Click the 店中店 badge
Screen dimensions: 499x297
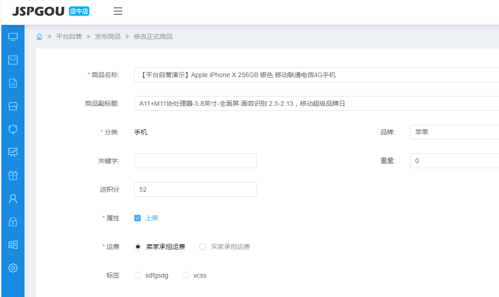(x=79, y=11)
